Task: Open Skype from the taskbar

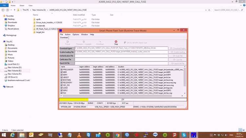Action: (x=184, y=135)
